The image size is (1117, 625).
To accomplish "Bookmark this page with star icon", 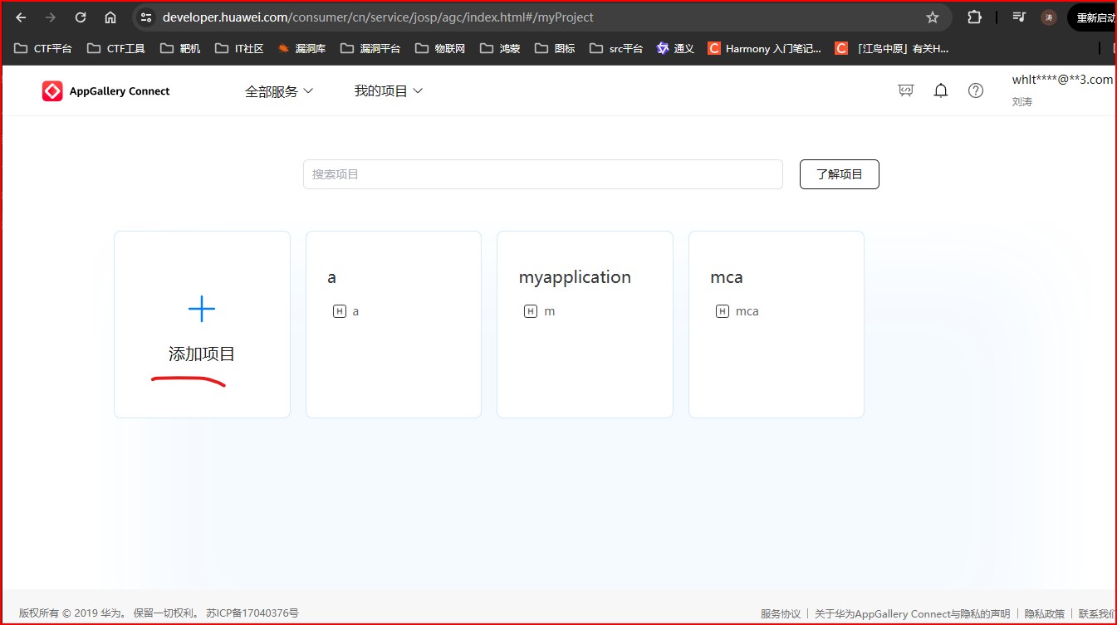I will [933, 17].
